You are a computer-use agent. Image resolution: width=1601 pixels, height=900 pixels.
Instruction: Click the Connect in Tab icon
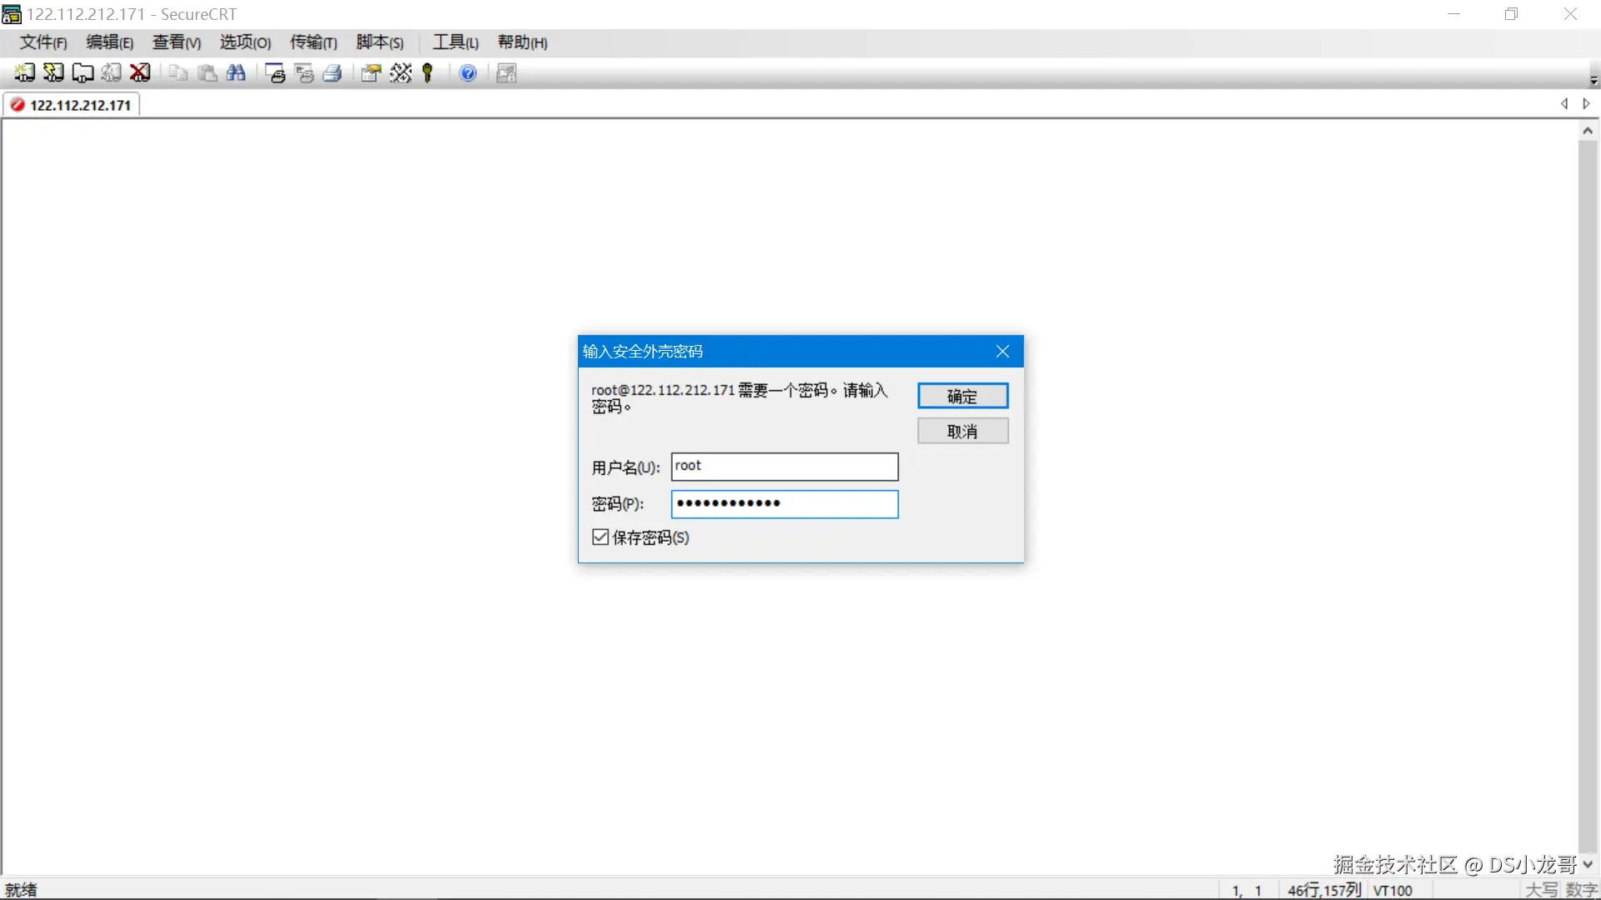point(83,73)
